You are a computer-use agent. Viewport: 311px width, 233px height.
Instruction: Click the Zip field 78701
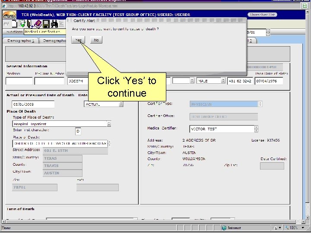coord(35,187)
